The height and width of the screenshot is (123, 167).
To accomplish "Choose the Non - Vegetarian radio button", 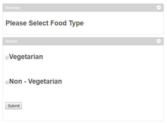I will (x=7, y=82).
